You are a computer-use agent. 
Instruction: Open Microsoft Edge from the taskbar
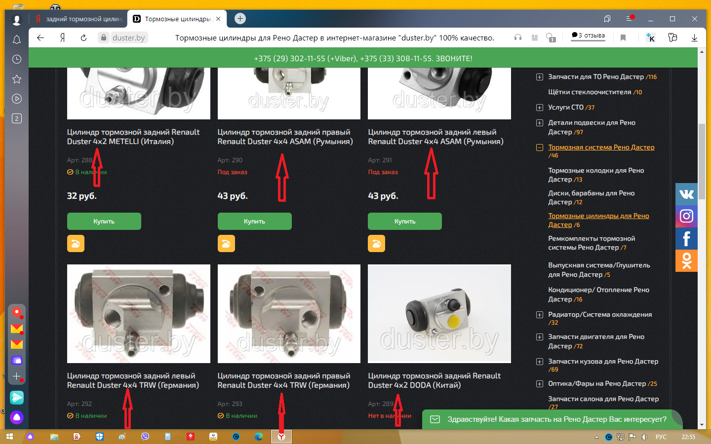coord(258,437)
